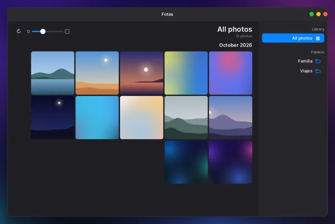Open the solid cyan blue gradient photo
Viewport: 335px width, 224px height.
[x=97, y=117]
